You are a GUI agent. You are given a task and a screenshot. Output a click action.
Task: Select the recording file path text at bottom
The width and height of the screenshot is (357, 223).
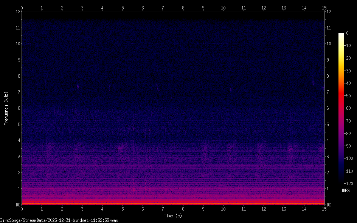coord(59,220)
